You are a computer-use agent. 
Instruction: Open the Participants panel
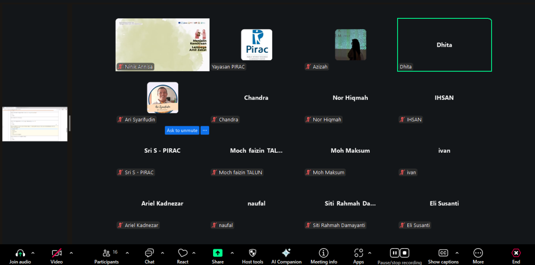pos(107,253)
